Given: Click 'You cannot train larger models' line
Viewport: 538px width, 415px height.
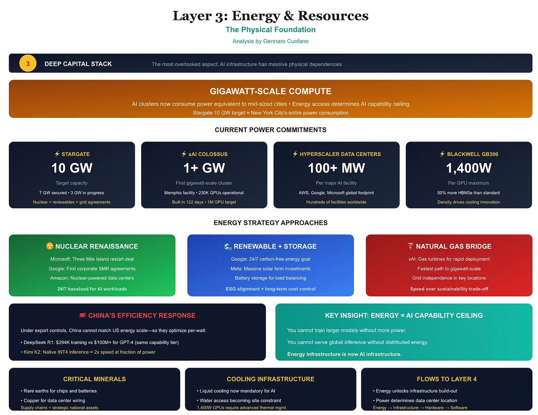Looking at the screenshot, I should (347, 330).
